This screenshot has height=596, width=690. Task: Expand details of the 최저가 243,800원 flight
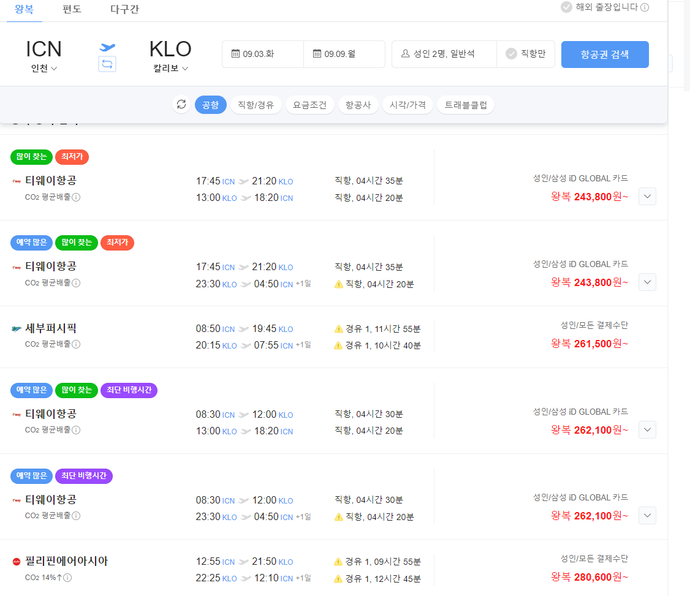[647, 196]
